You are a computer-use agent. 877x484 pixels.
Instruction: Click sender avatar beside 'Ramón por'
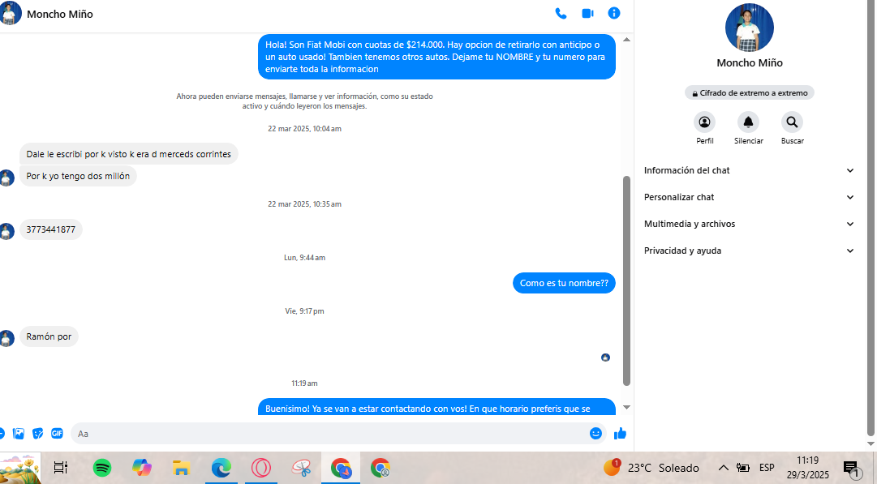6,338
